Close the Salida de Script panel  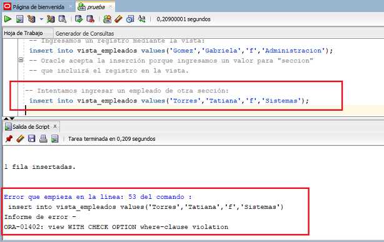[55, 126]
